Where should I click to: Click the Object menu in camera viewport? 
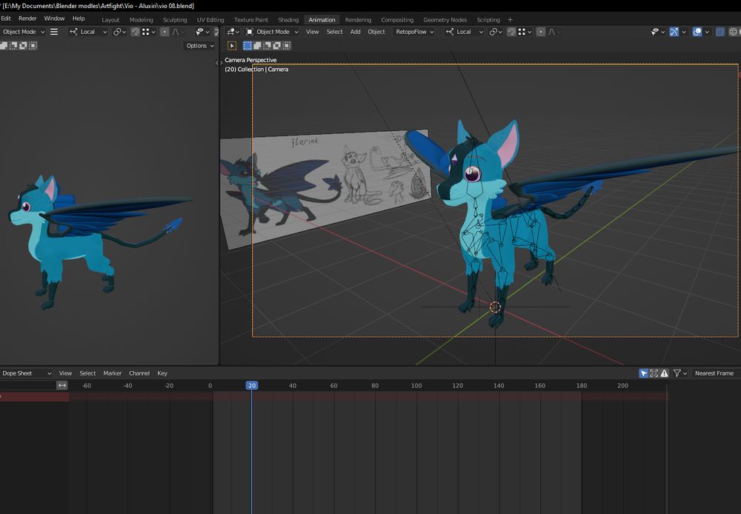point(376,32)
